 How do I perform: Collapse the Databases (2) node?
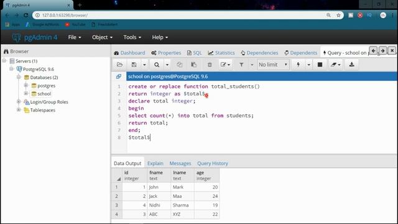tap(19, 77)
